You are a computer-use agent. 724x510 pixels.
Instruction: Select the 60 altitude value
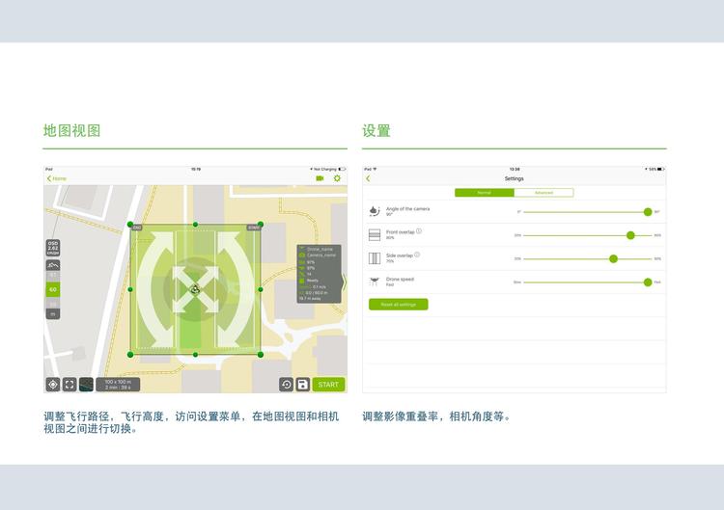pos(53,289)
